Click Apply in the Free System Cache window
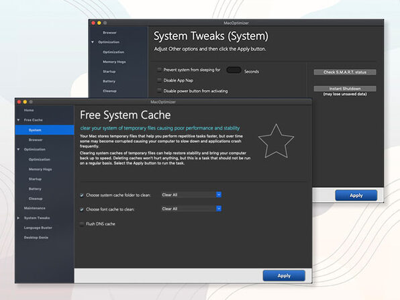This screenshot has width=400, height=300. point(284,276)
